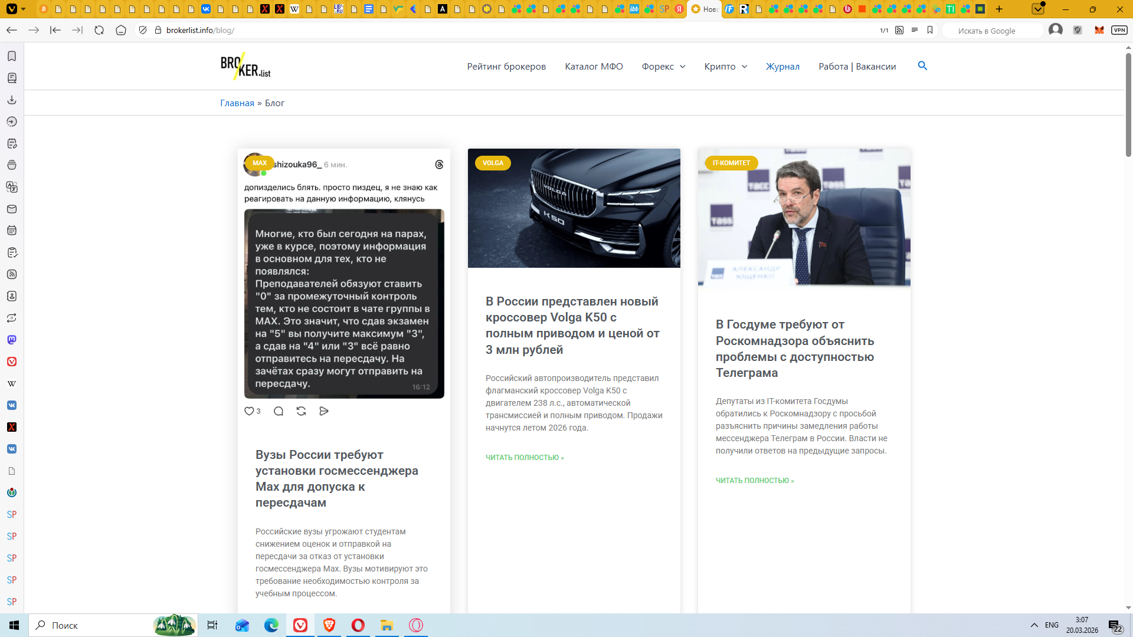This screenshot has width=1133, height=637.
Task: Open the Mail panel in sidebar
Action: coord(12,209)
